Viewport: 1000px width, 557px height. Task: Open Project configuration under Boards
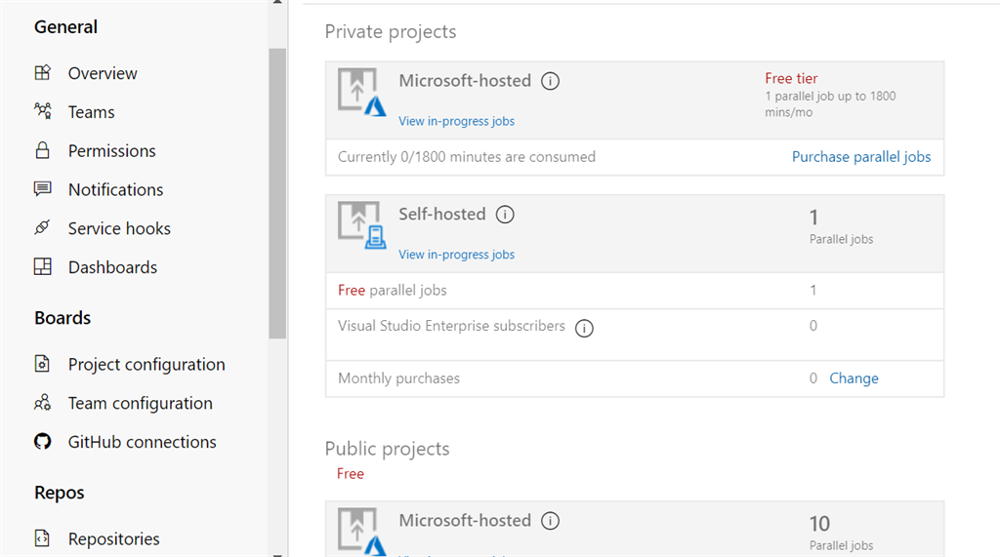pos(146,365)
